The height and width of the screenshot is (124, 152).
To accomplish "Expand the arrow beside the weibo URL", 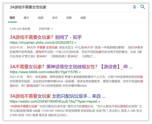I will pos(99,102).
